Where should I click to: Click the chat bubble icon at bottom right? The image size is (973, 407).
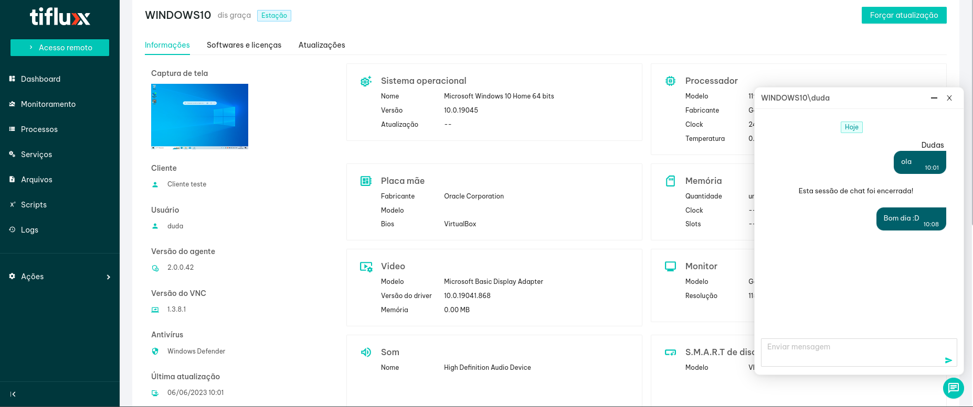[x=953, y=388]
